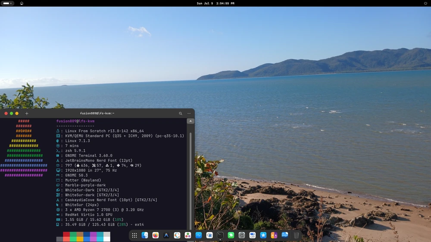
Task: Click 'Linux From Scratch r13.0-142 x86_64' line
Action: (x=104, y=131)
